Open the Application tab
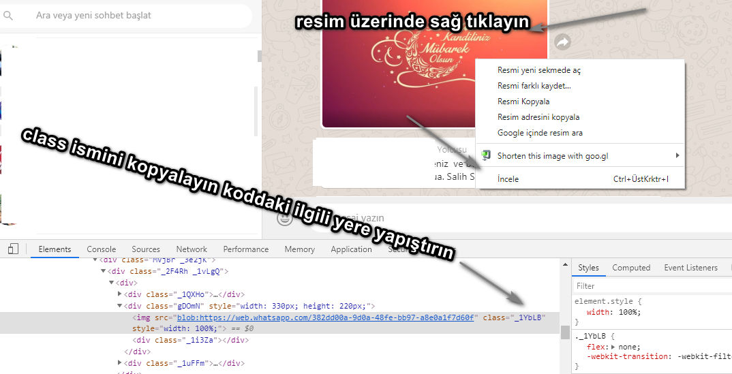This screenshot has width=732, height=374. click(x=352, y=249)
